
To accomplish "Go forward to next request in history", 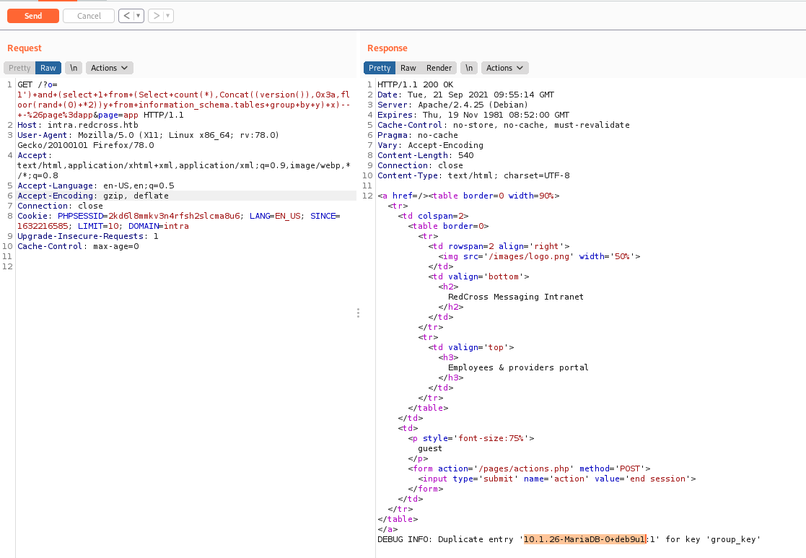I will pyautogui.click(x=157, y=16).
